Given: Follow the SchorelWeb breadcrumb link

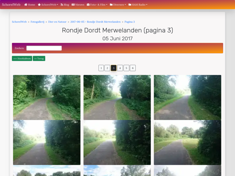Looking at the screenshot, I should (19, 22).
